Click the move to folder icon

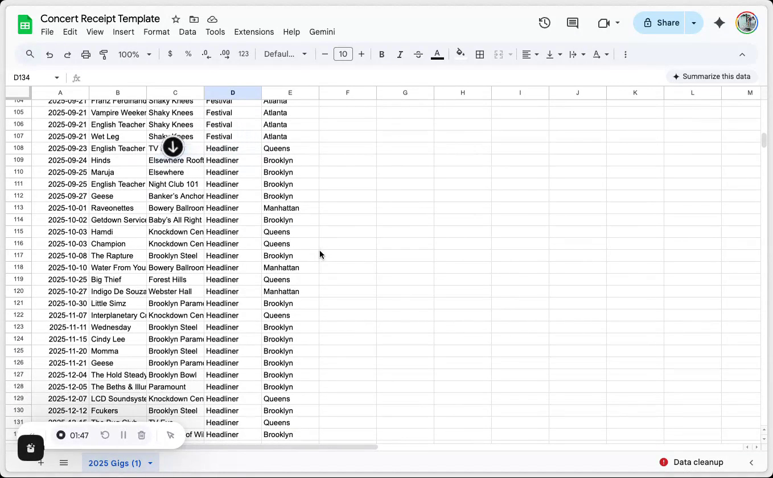(x=194, y=19)
